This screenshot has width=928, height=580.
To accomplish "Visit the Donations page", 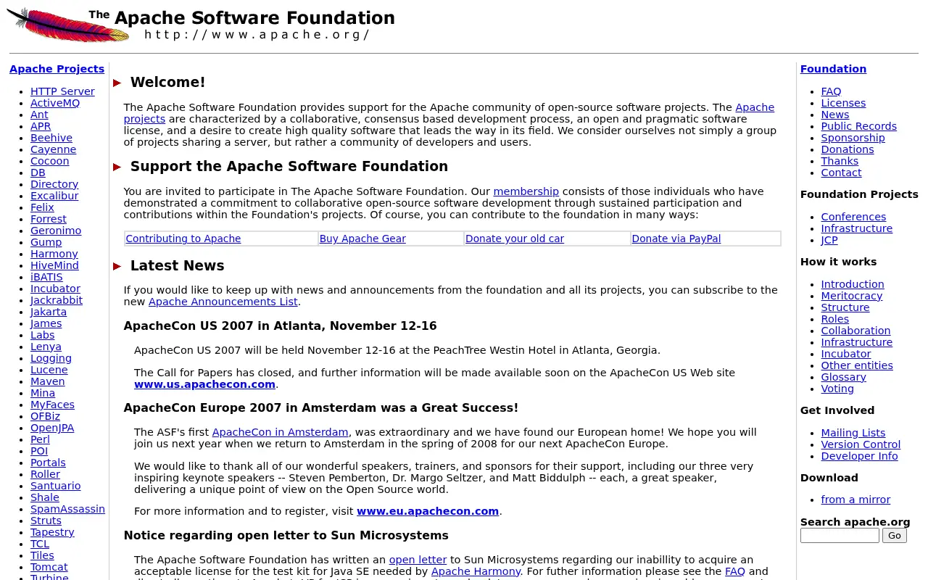I will tap(848, 149).
